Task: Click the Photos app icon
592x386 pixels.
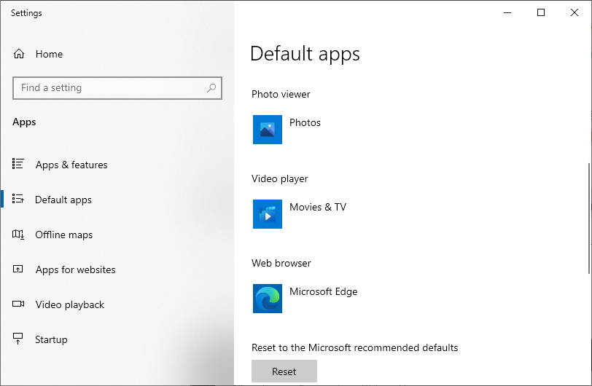Action: (x=268, y=130)
